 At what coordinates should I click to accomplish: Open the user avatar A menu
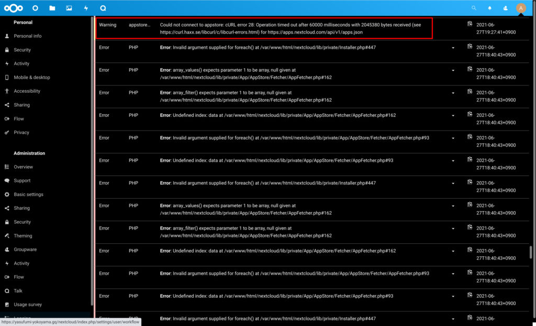click(521, 8)
